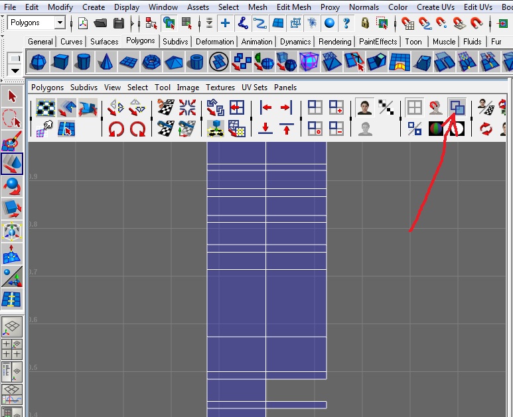
Task: Align UVs to maximum U right arrow
Action: pyautogui.click(x=286, y=107)
